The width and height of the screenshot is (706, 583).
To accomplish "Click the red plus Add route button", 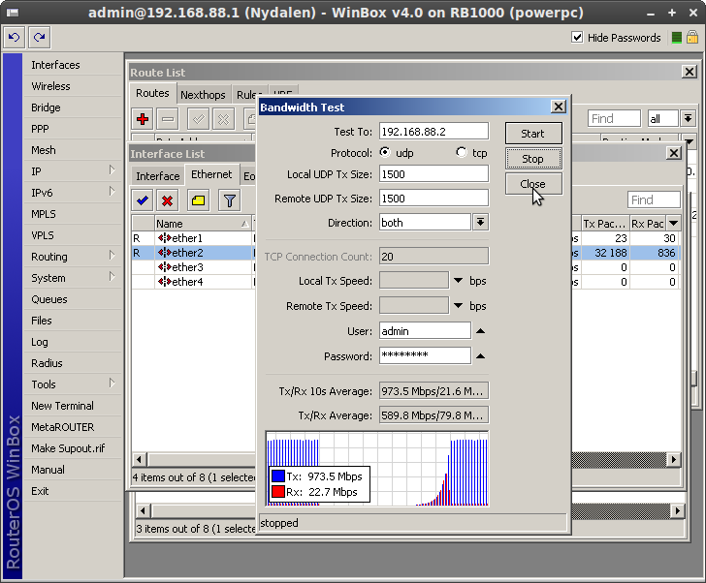I will tap(143, 119).
